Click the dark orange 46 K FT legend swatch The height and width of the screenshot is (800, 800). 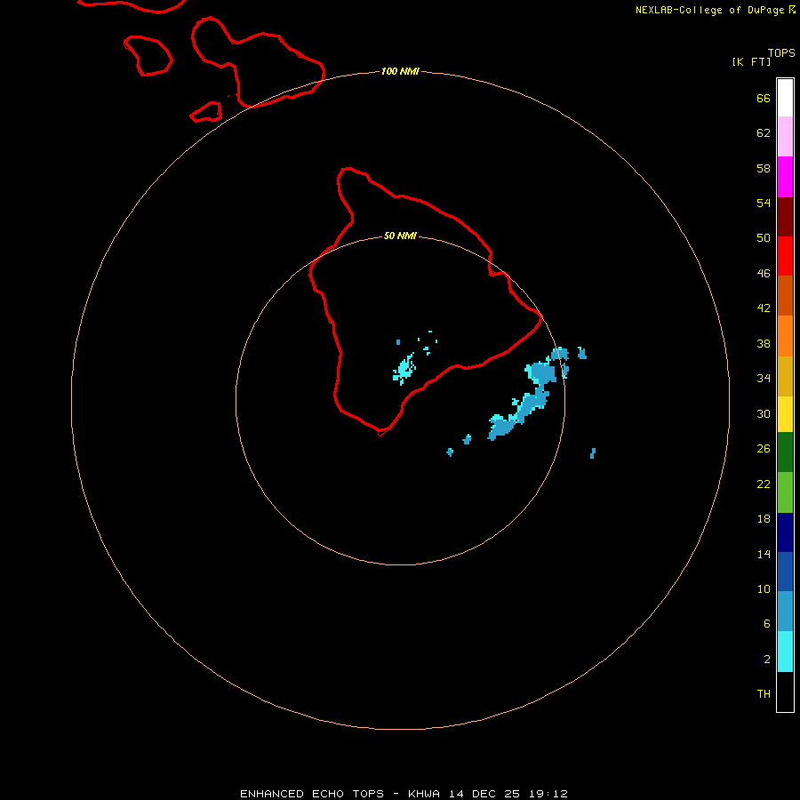[x=785, y=296]
